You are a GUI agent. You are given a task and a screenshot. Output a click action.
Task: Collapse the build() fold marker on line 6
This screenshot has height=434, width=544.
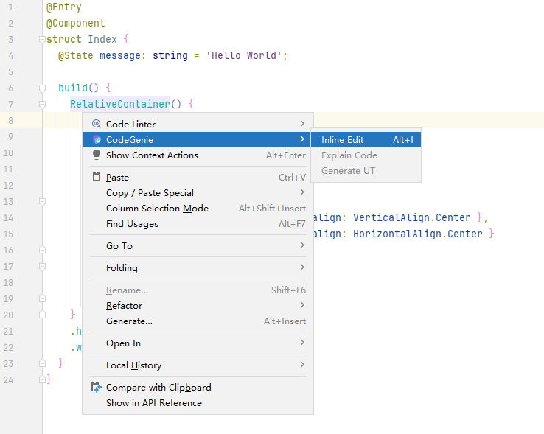tap(43, 88)
